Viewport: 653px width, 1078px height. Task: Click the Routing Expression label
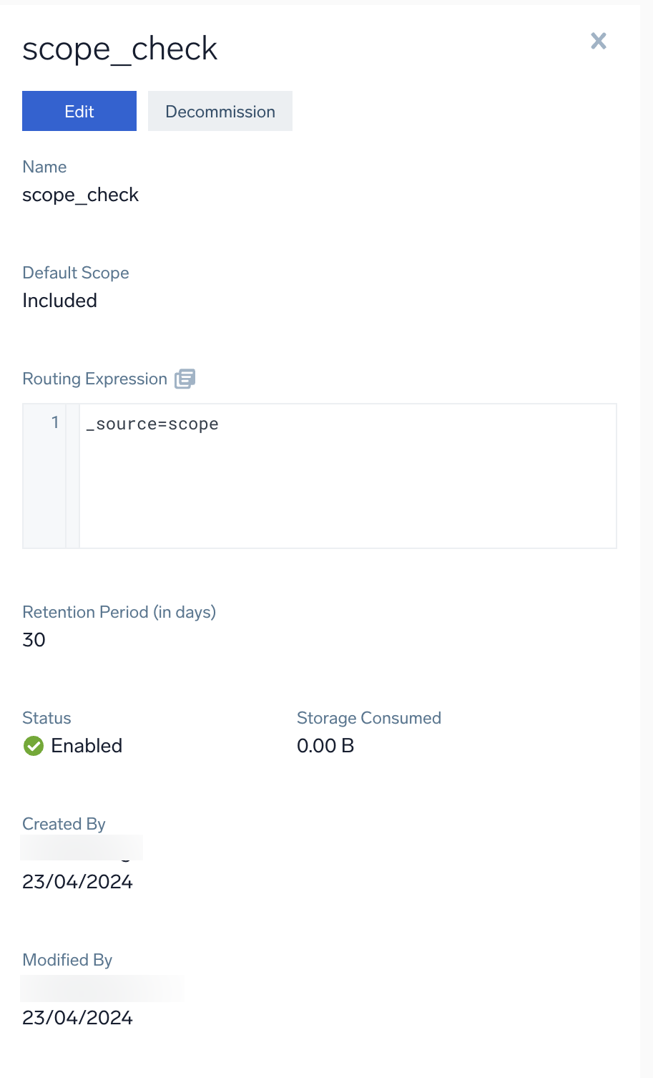click(94, 379)
